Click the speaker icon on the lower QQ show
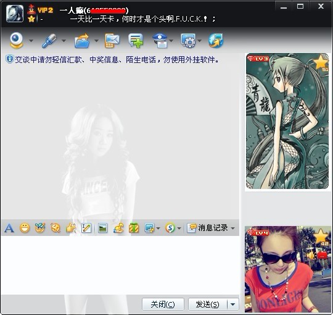The width and height of the screenshot is (333, 315). click(x=312, y=256)
